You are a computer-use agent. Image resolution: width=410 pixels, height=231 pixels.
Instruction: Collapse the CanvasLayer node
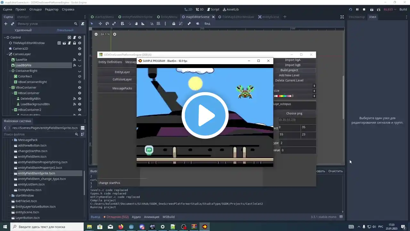[x=7, y=54]
